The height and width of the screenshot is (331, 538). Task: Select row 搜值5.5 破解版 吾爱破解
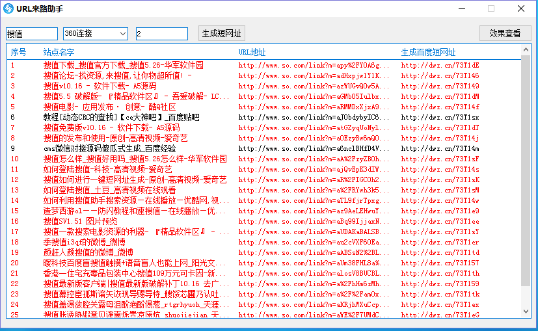[x=263, y=96]
